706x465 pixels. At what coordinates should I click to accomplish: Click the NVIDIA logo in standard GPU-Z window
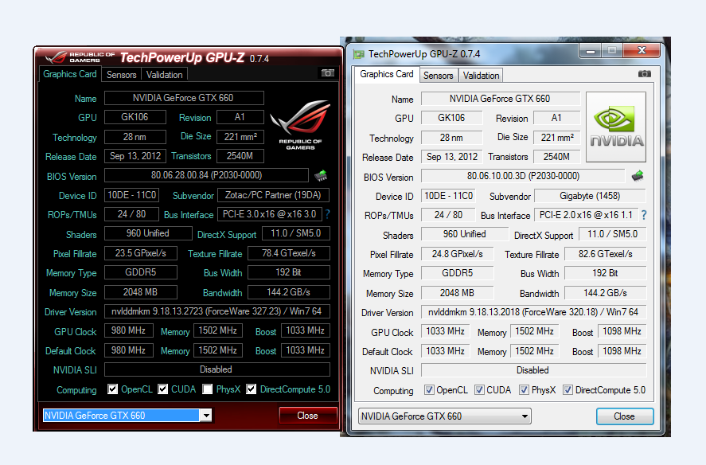(x=616, y=127)
